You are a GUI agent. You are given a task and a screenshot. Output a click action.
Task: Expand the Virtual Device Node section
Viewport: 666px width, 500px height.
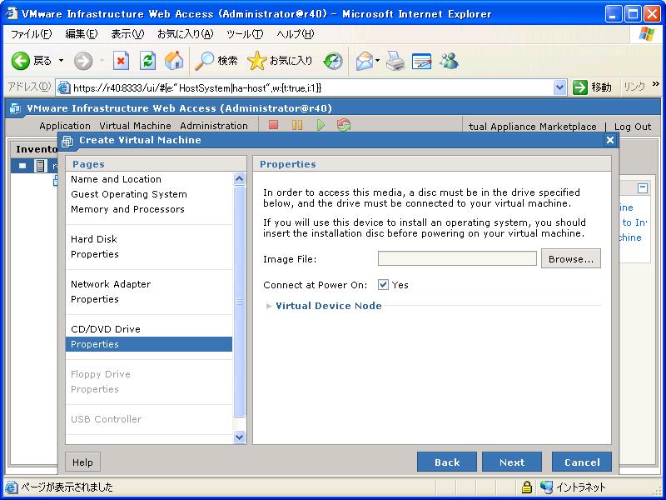click(x=268, y=306)
